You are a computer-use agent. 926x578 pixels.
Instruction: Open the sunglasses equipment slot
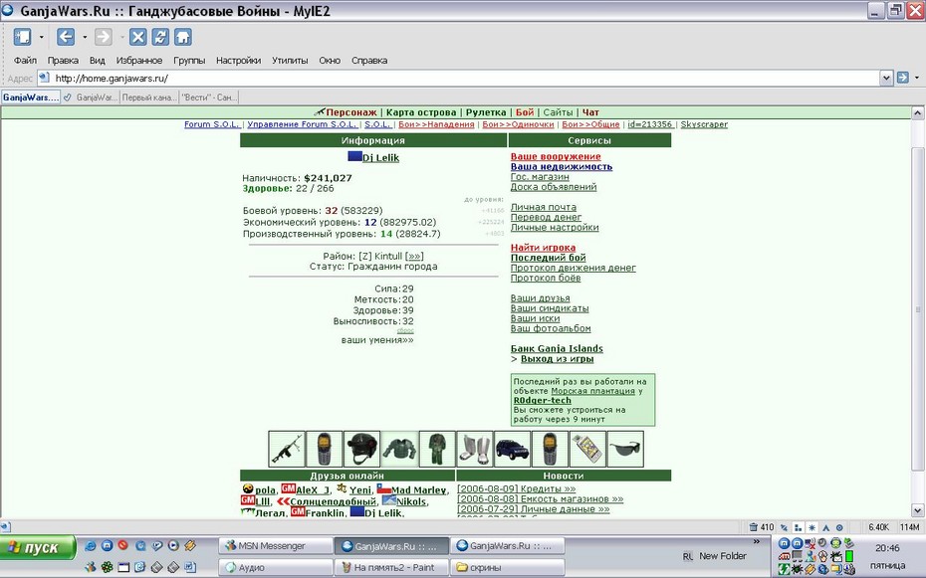tap(625, 449)
